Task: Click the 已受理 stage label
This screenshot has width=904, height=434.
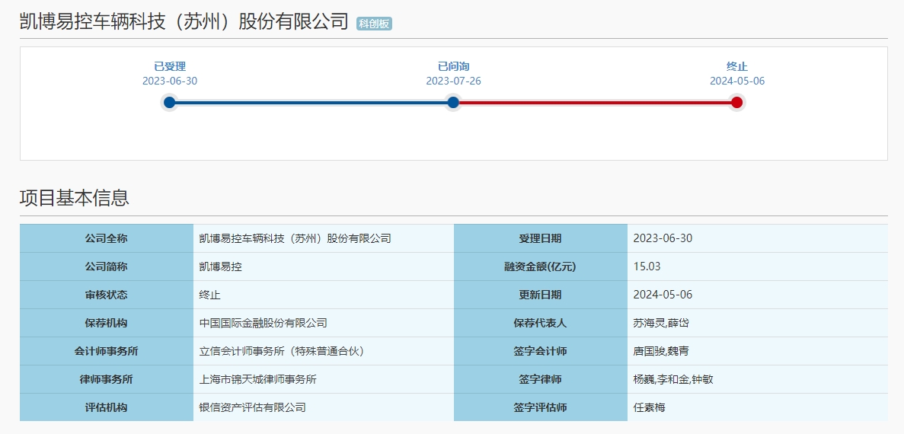Action: point(170,67)
